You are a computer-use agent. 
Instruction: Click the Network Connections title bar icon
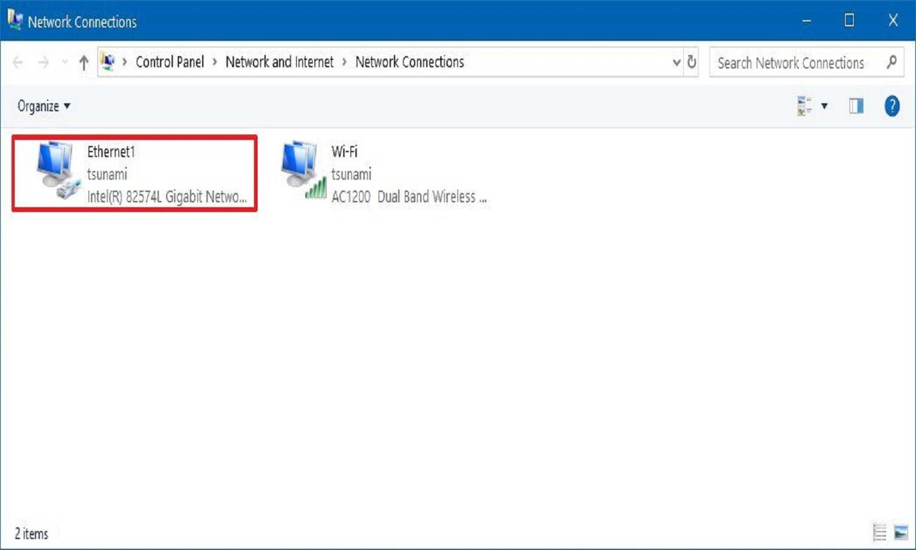click(15, 20)
